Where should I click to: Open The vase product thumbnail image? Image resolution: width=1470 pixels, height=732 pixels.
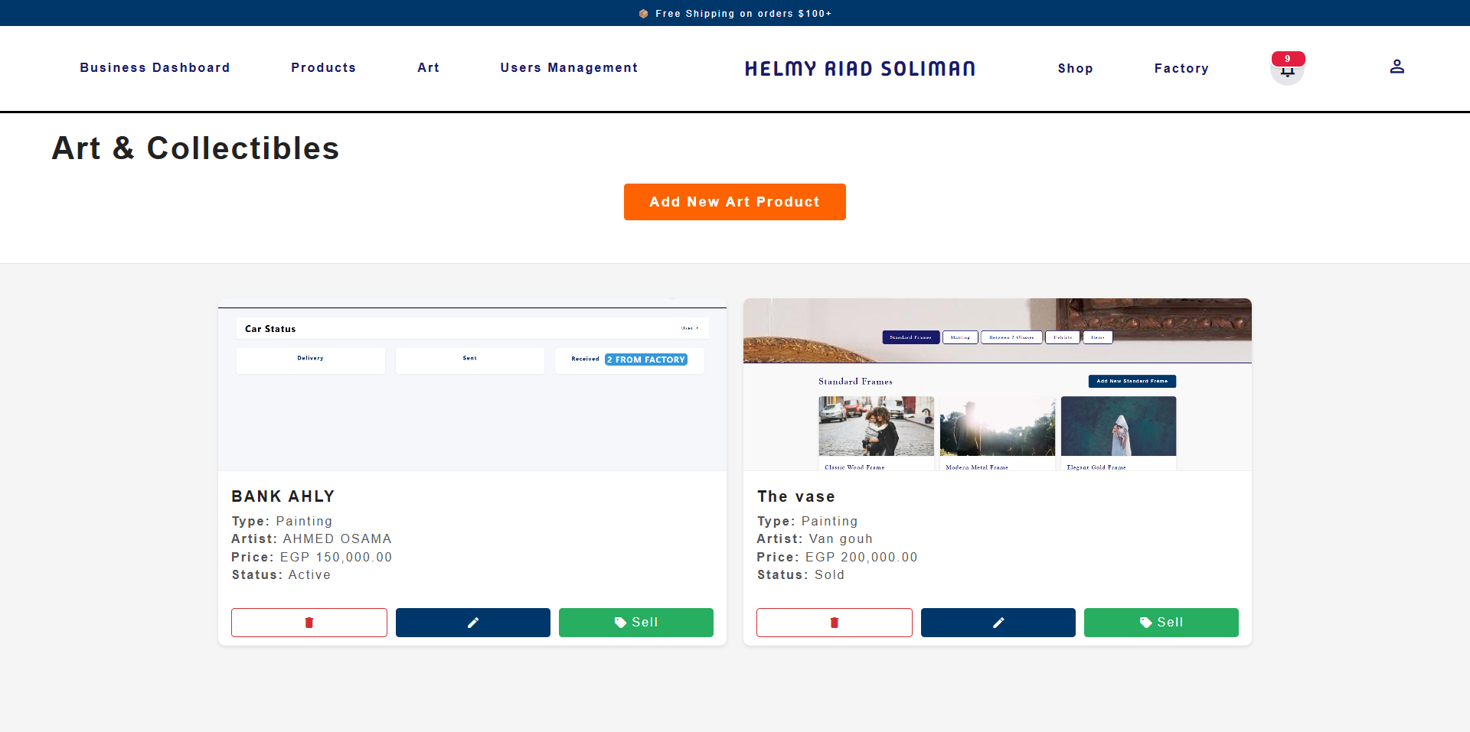pyautogui.click(x=998, y=385)
